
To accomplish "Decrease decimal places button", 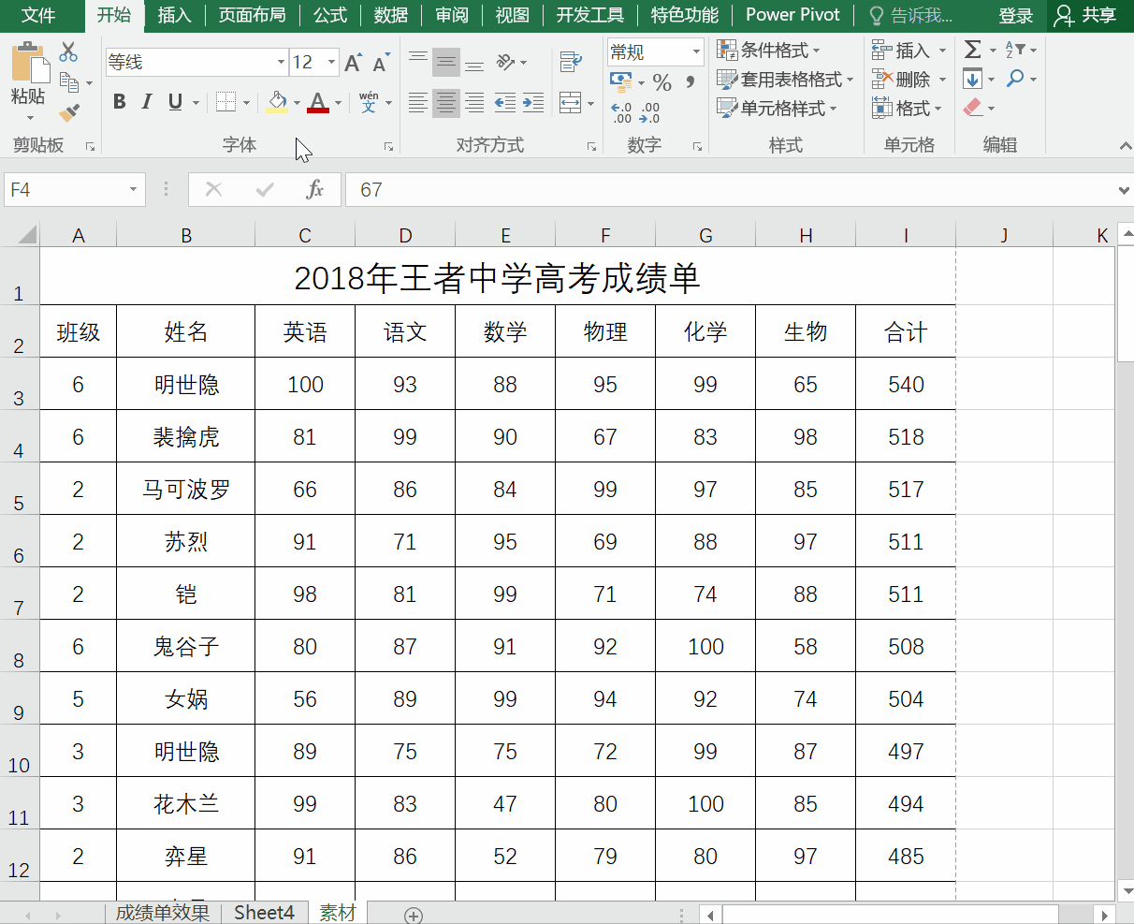I will 649,113.
